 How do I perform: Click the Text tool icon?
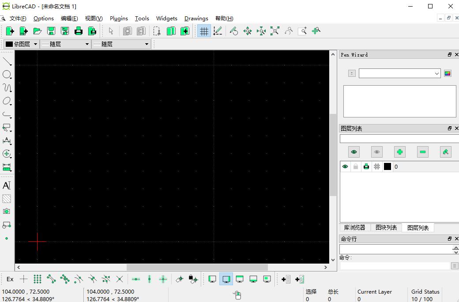click(x=7, y=185)
